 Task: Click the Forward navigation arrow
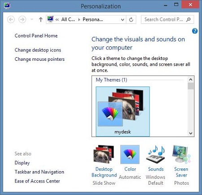click(22, 19)
